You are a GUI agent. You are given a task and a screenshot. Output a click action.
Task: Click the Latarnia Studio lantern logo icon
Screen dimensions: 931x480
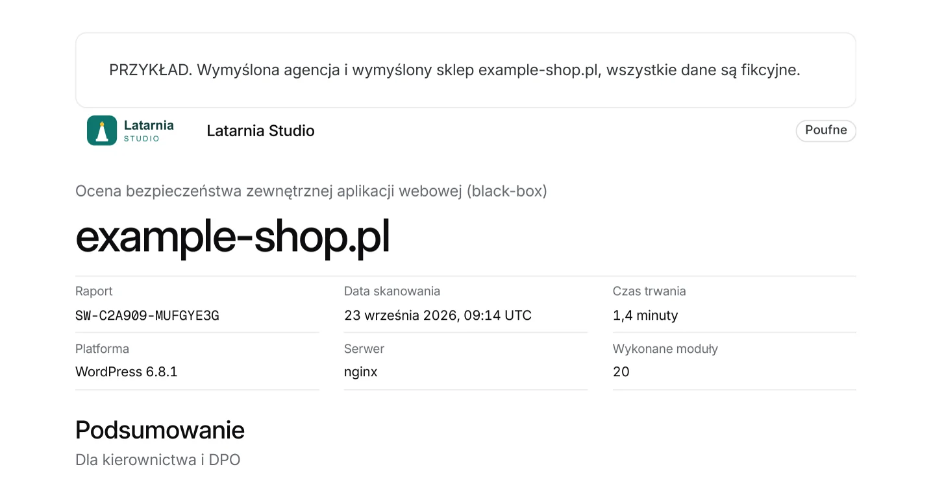[102, 130]
